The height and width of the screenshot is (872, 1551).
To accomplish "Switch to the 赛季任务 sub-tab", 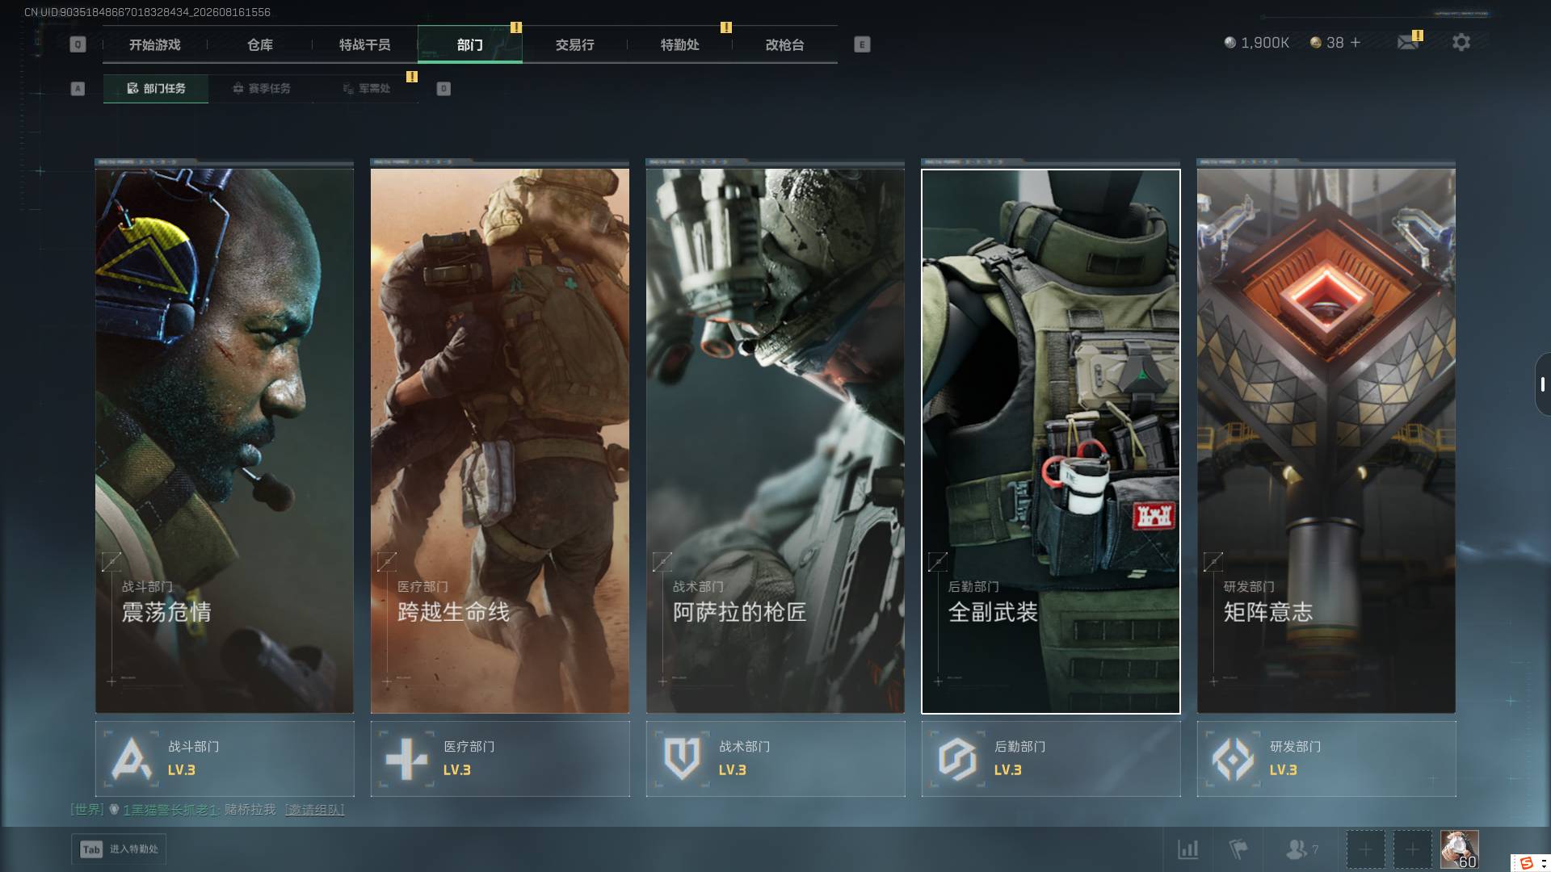I will coord(261,89).
